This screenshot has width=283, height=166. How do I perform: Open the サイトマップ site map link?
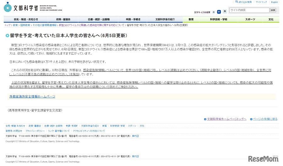(x=261, y=2)
